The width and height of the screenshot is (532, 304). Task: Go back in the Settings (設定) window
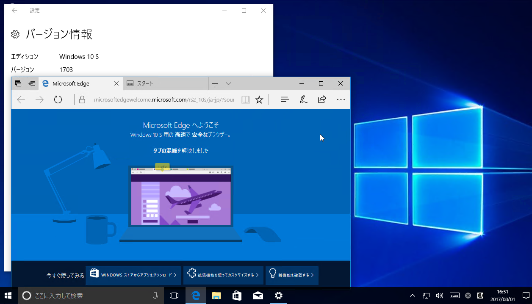click(14, 11)
